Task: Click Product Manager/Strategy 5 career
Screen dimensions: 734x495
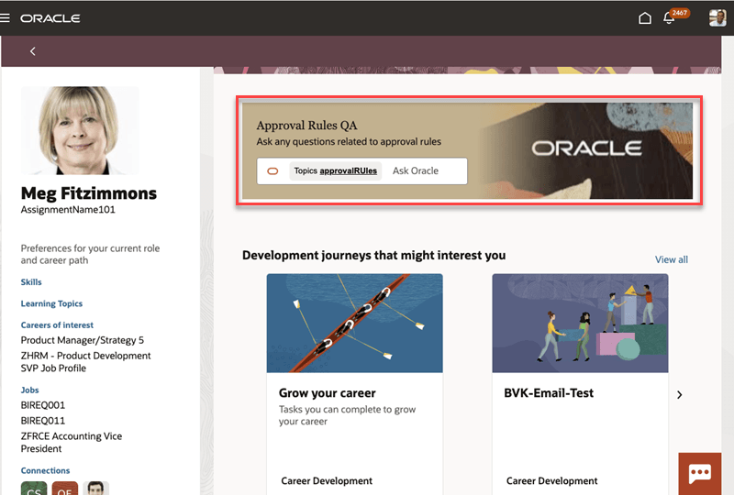Action: coord(83,340)
